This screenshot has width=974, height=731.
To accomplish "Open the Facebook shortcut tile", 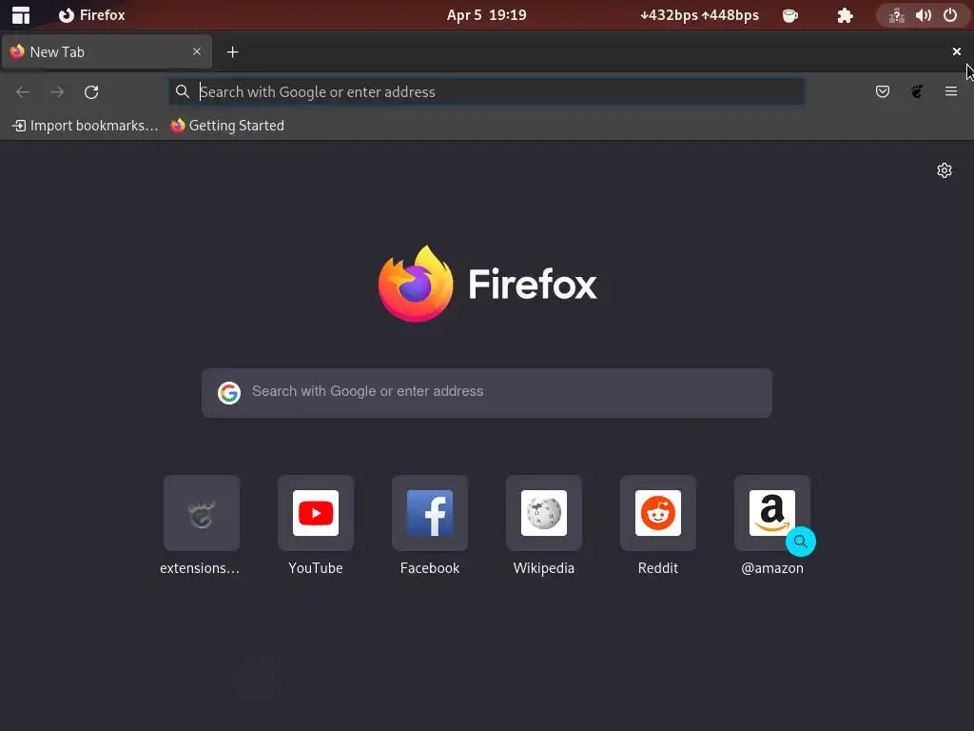I will (430, 525).
